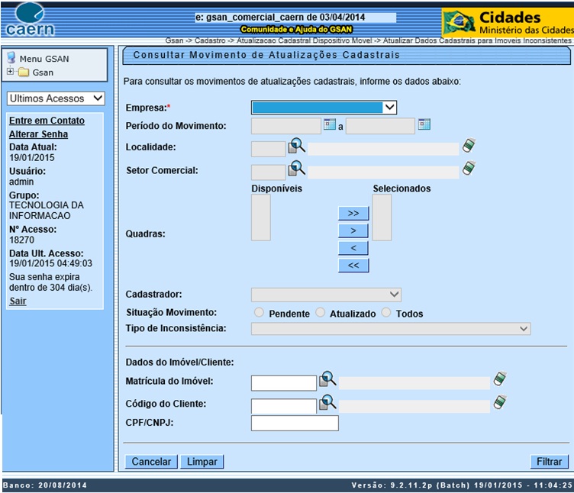The image size is (574, 493).
Task: Open the Ultimos Acessos dropdown
Action: click(x=55, y=98)
